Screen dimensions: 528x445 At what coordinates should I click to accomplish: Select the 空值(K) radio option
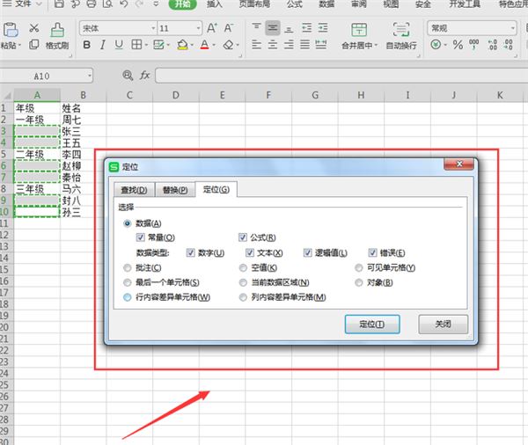pos(243,268)
